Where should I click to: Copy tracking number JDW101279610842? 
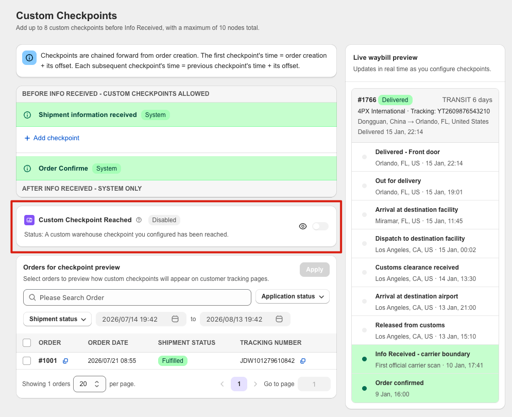pyautogui.click(x=303, y=361)
